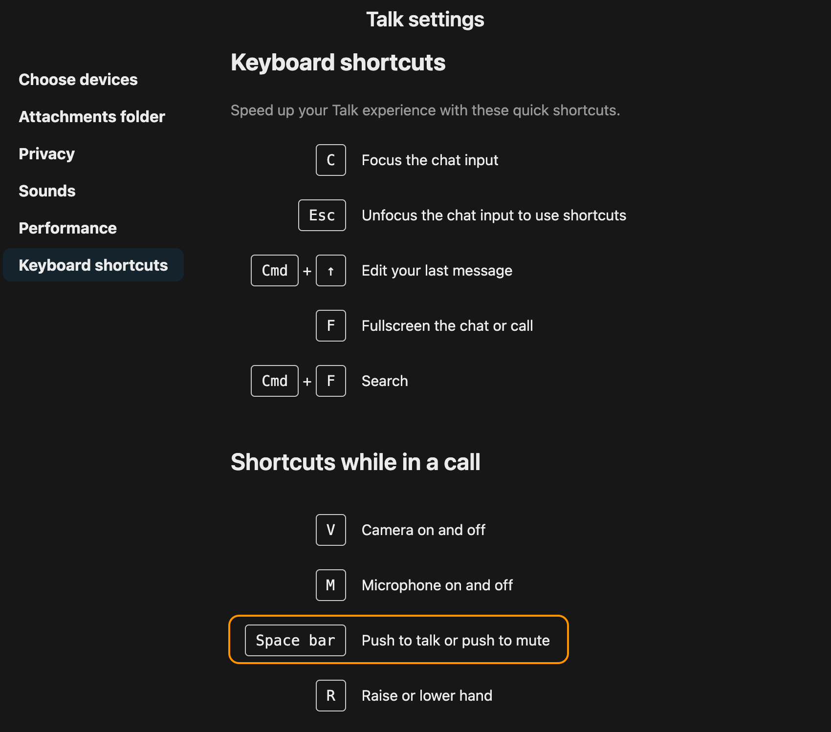Screen dimensions: 831x732
Task: Open the Sounds settings section
Action: click(x=47, y=191)
